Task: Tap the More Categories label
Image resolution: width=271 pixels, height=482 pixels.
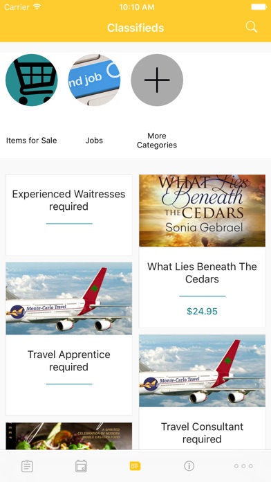Action: pyautogui.click(x=157, y=141)
